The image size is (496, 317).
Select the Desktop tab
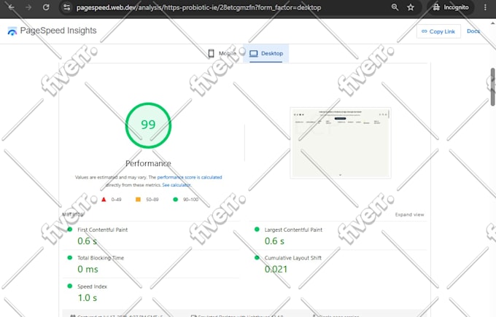tap(266, 53)
